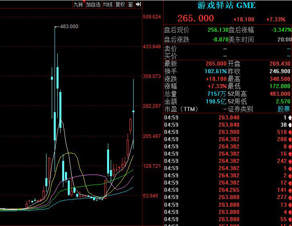
Task: Click tick price 264.265
Action: pyautogui.click(x=229, y=190)
